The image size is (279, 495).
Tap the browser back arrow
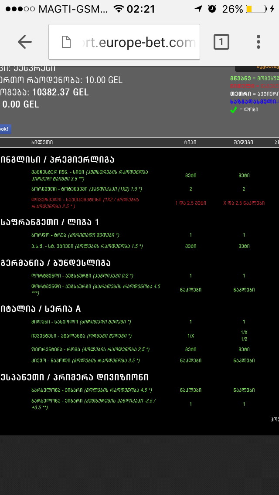coord(25,42)
